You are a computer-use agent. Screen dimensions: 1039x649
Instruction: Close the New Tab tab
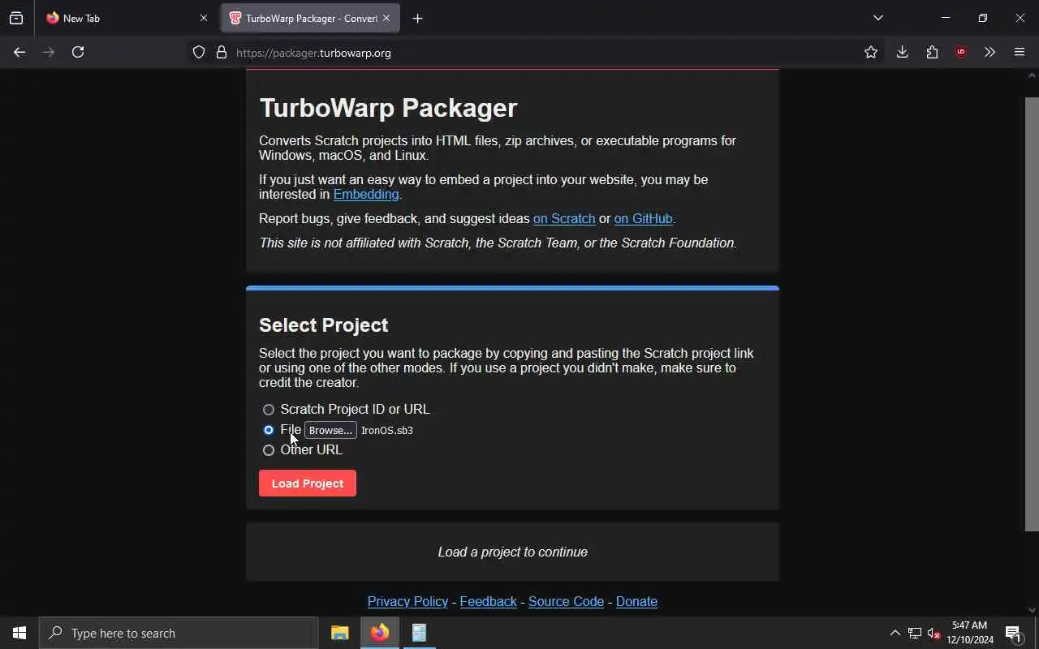click(x=204, y=18)
